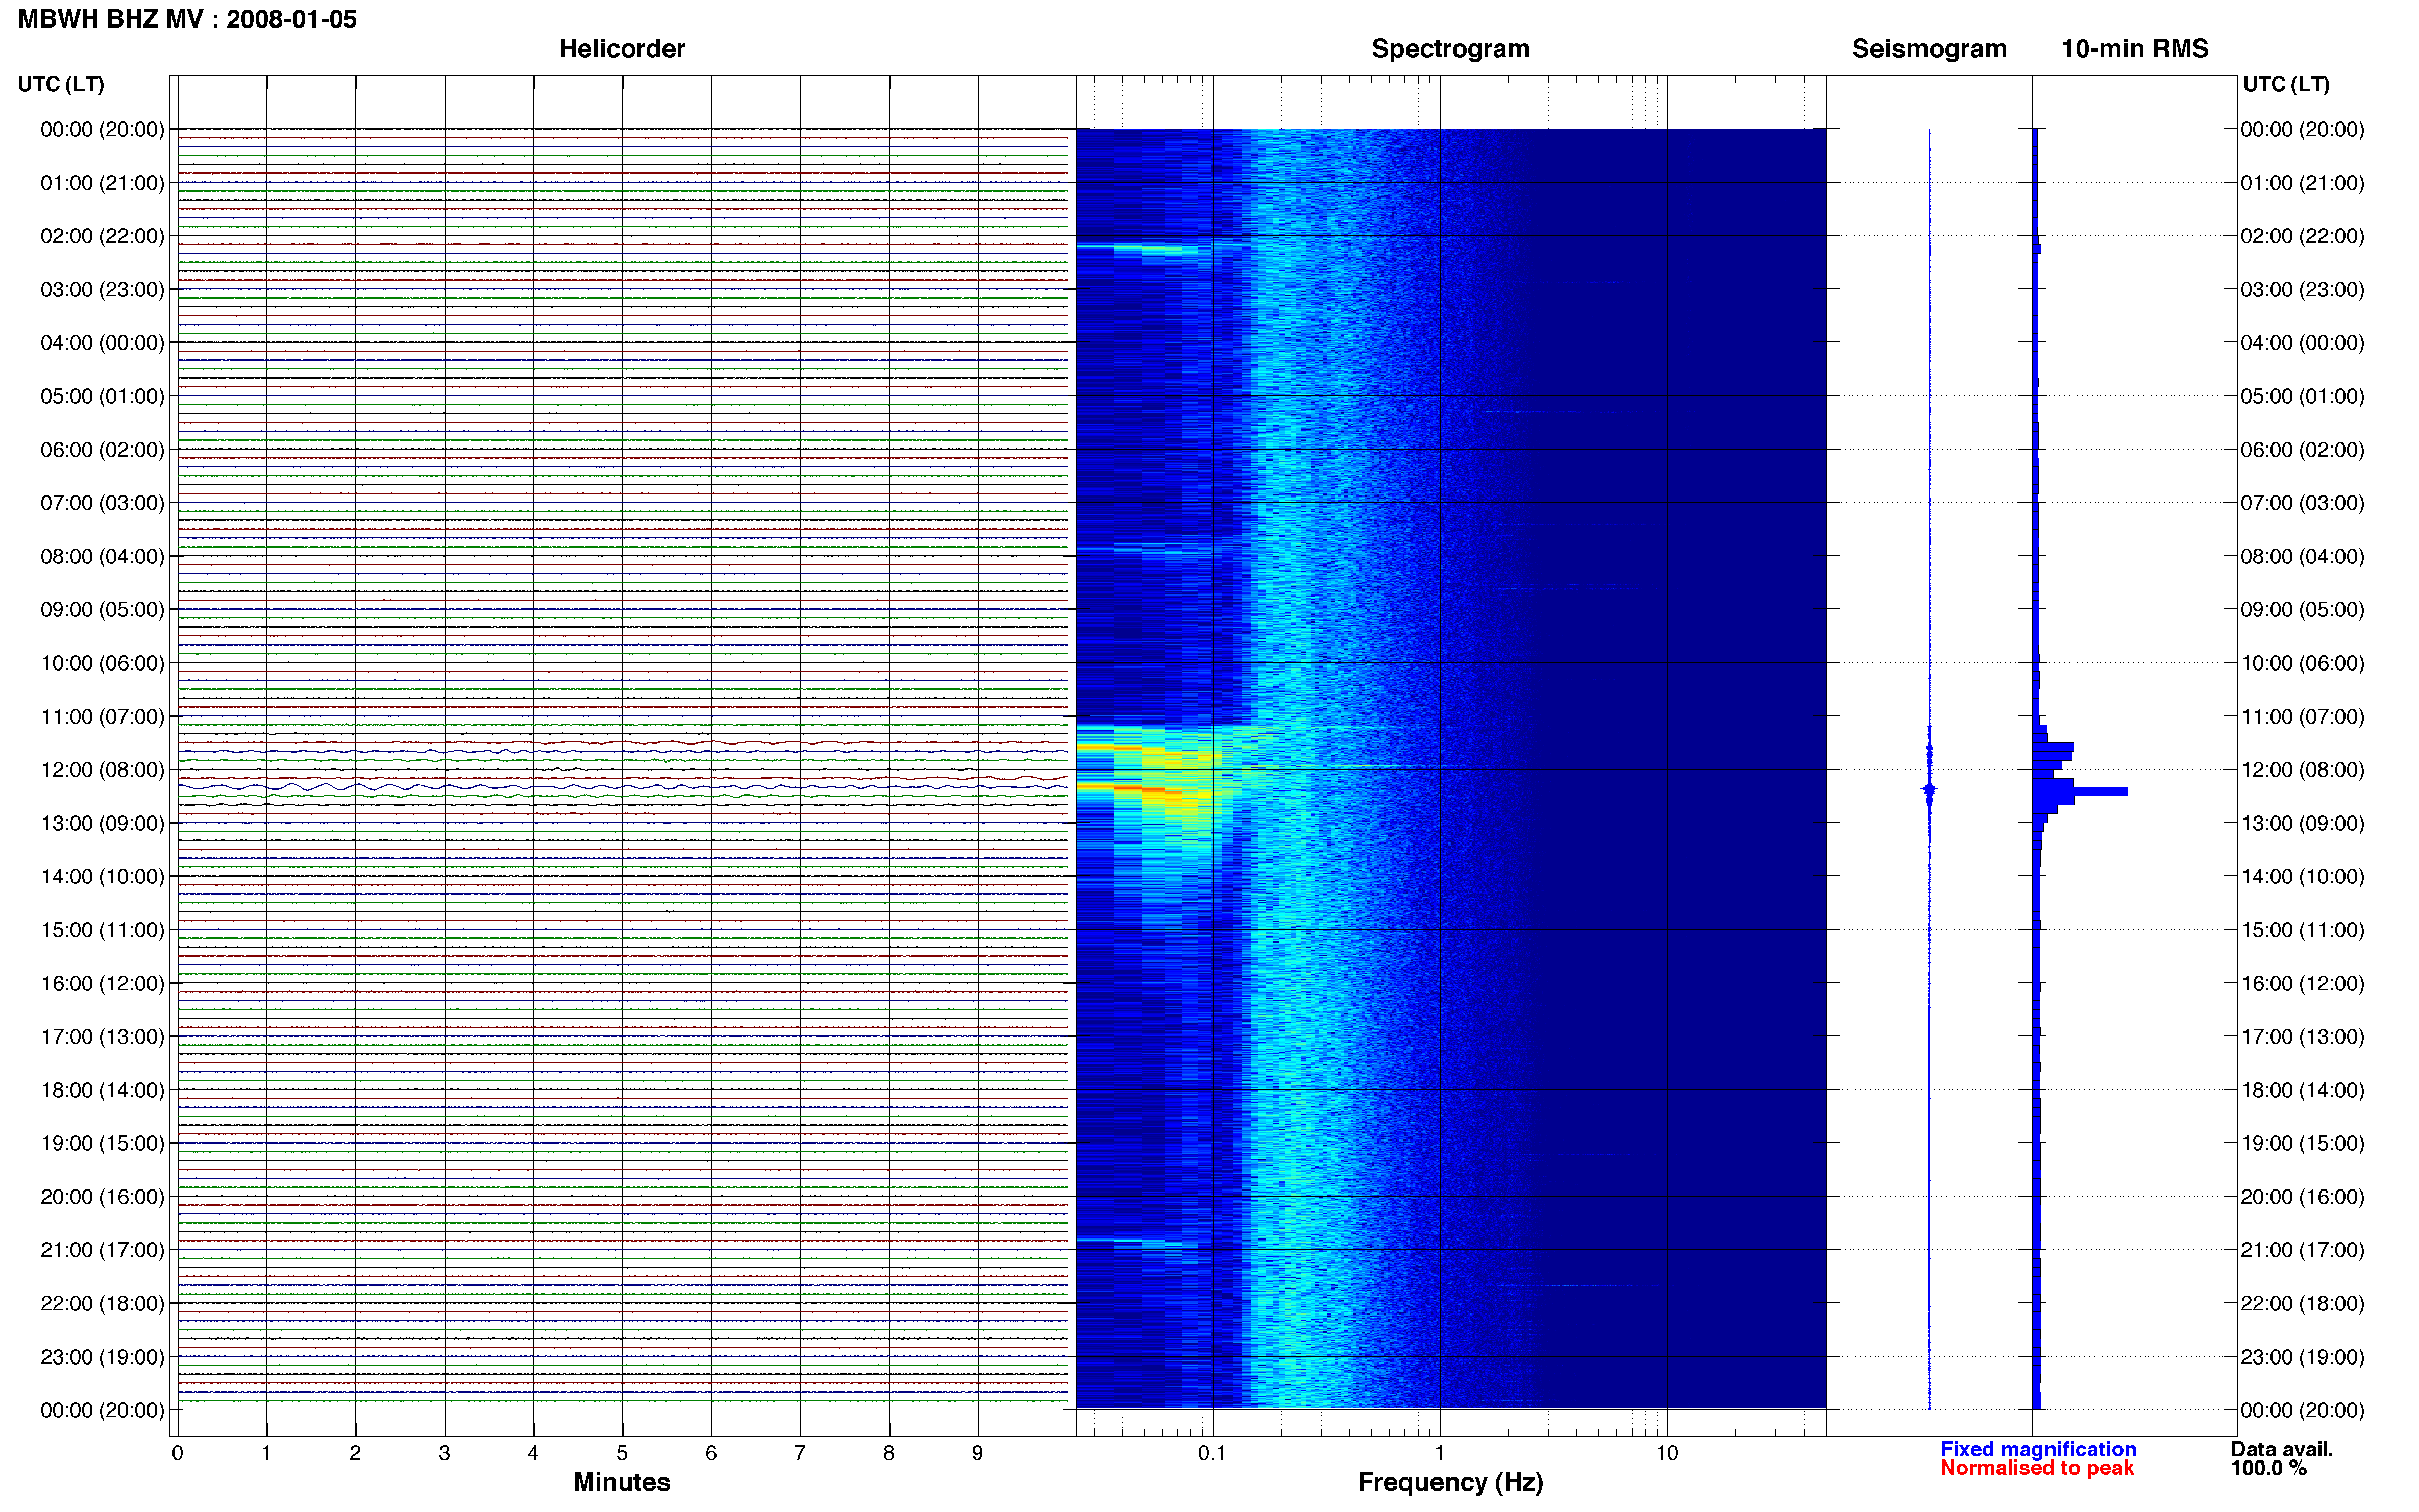Screen dimensions: 2419x1512
Task: Click the '0.1' frequency tick label
Action: (1212, 1453)
